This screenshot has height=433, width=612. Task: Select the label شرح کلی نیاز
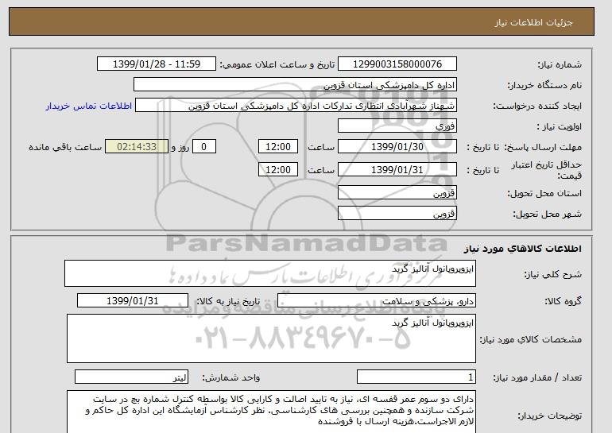(x=552, y=275)
